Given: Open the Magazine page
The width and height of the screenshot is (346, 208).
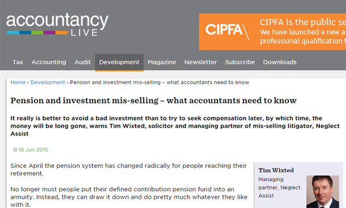Looking at the screenshot, I should point(161,62).
